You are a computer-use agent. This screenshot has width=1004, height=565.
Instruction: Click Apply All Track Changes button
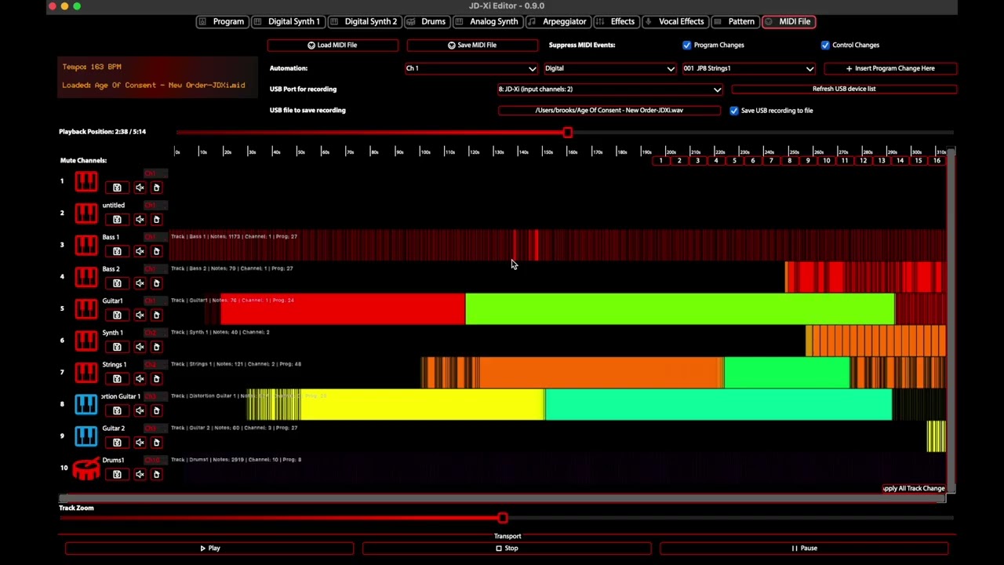914,488
